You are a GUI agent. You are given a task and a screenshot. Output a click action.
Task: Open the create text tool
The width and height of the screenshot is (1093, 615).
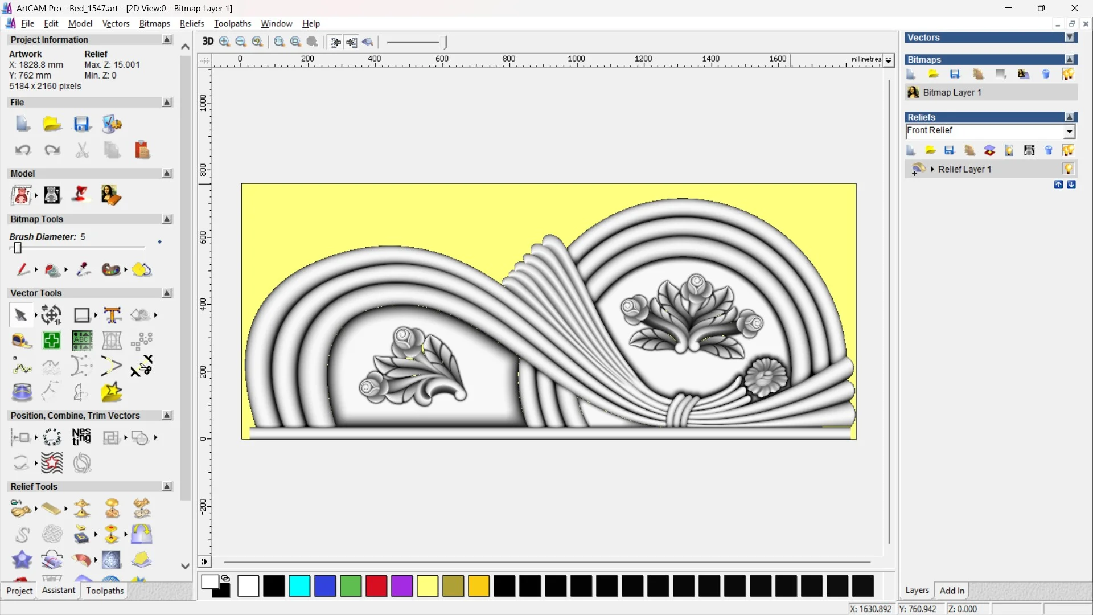click(x=112, y=315)
